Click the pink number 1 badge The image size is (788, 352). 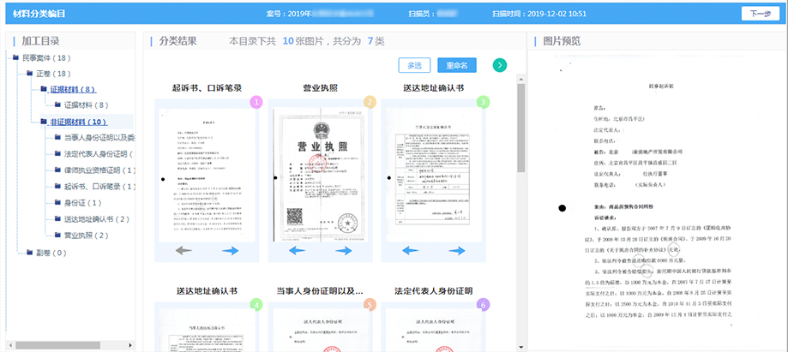click(255, 102)
